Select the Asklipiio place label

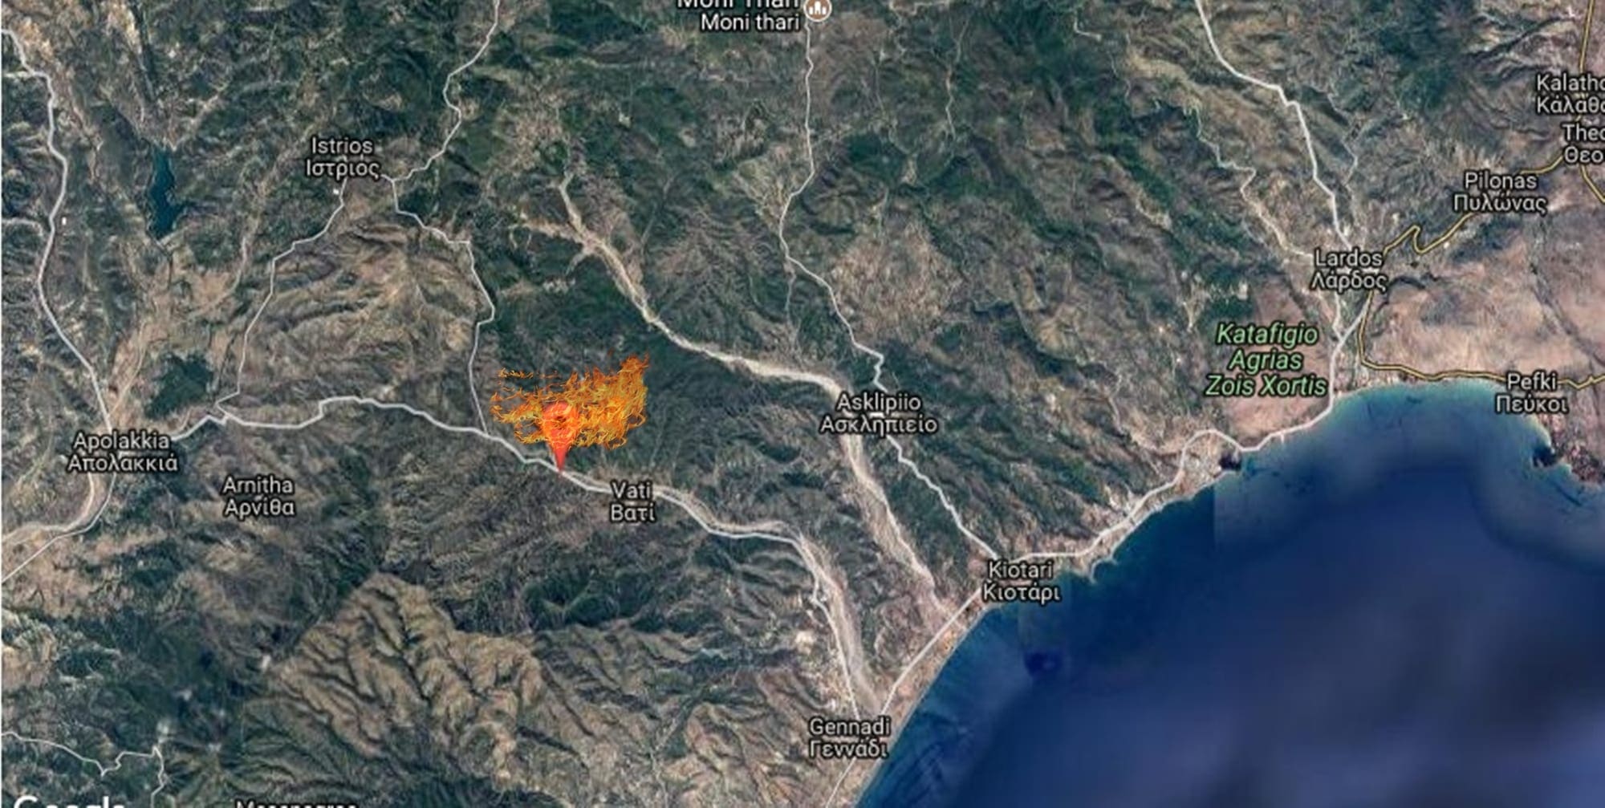click(x=879, y=413)
